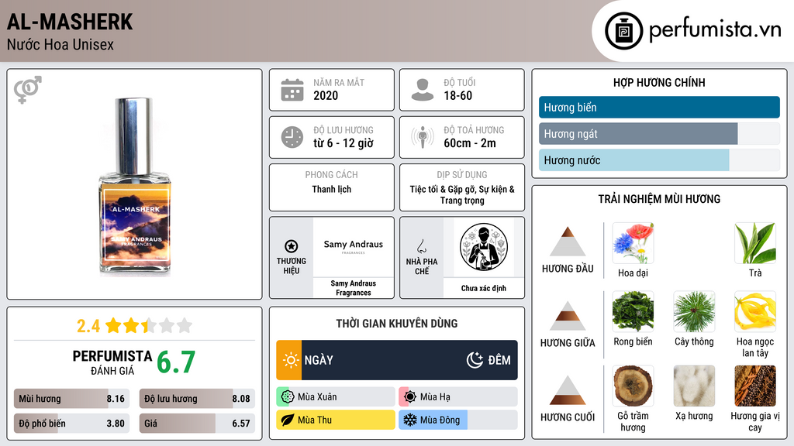This screenshot has width=794, height=446.
Task: Click the Hương gia vị cay note image
Action: [755, 386]
